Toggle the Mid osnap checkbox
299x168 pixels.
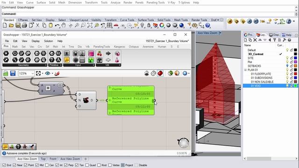(37, 165)
